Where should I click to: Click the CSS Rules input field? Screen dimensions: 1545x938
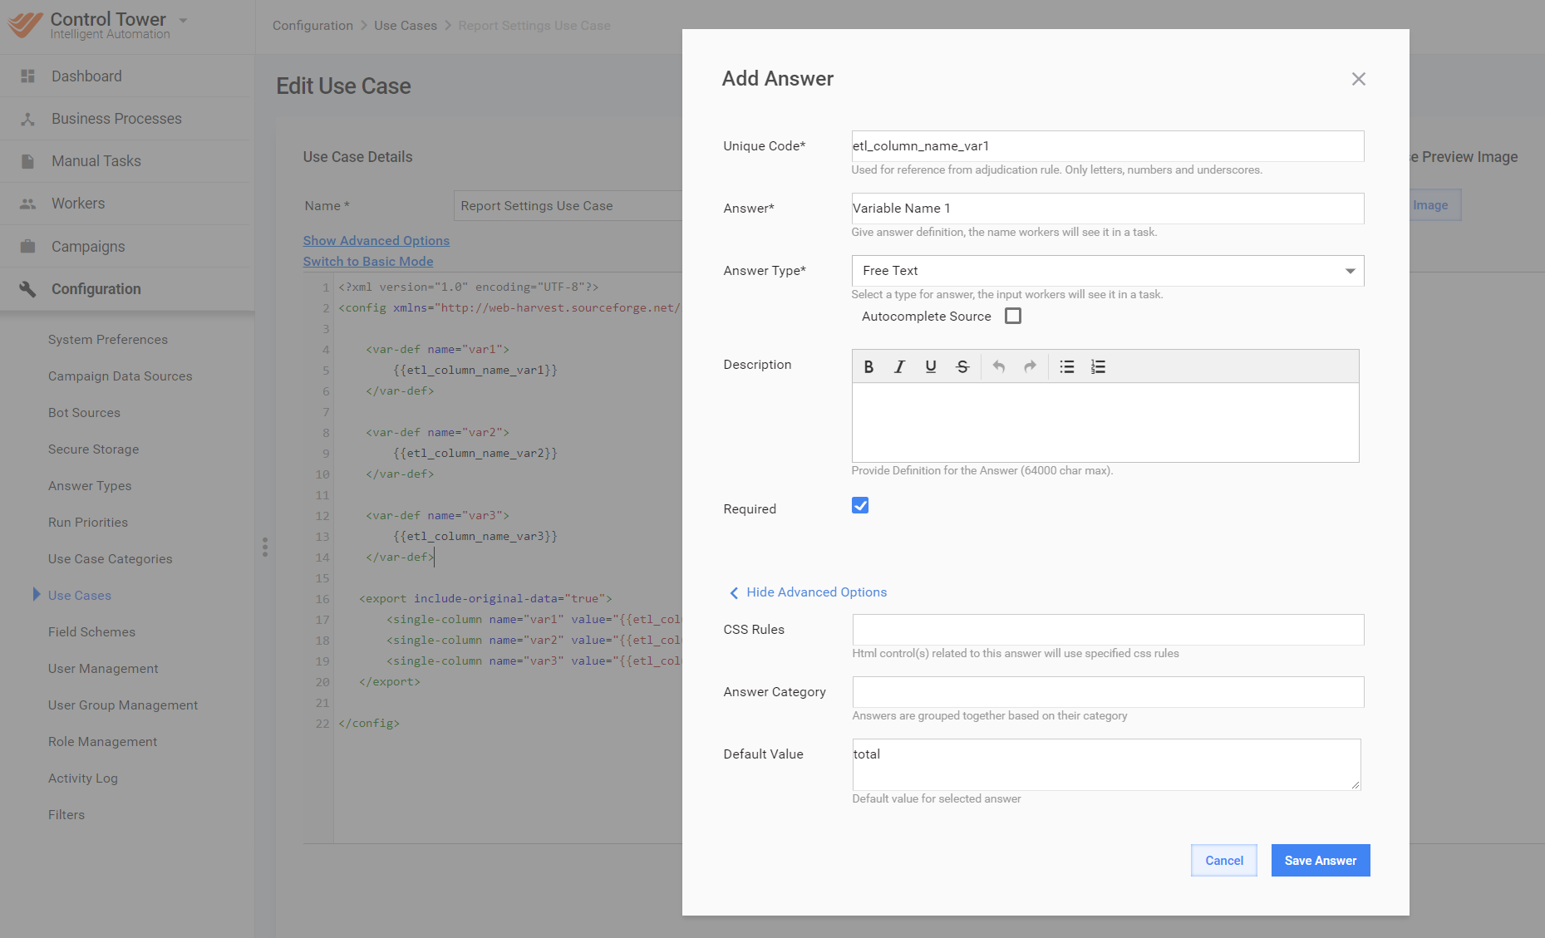tap(1108, 630)
